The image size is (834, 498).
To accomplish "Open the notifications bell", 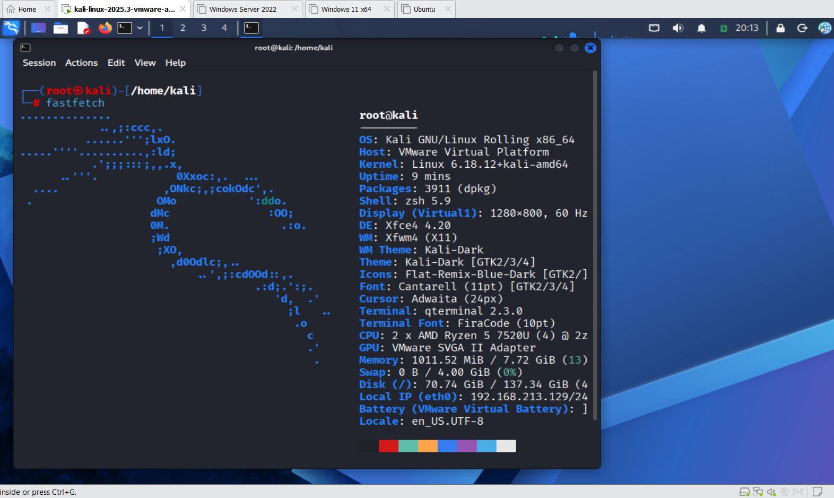I will pyautogui.click(x=701, y=28).
